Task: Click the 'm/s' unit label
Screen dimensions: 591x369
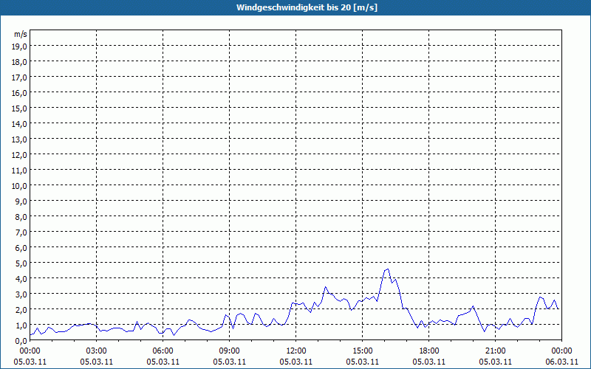Action: [21, 34]
